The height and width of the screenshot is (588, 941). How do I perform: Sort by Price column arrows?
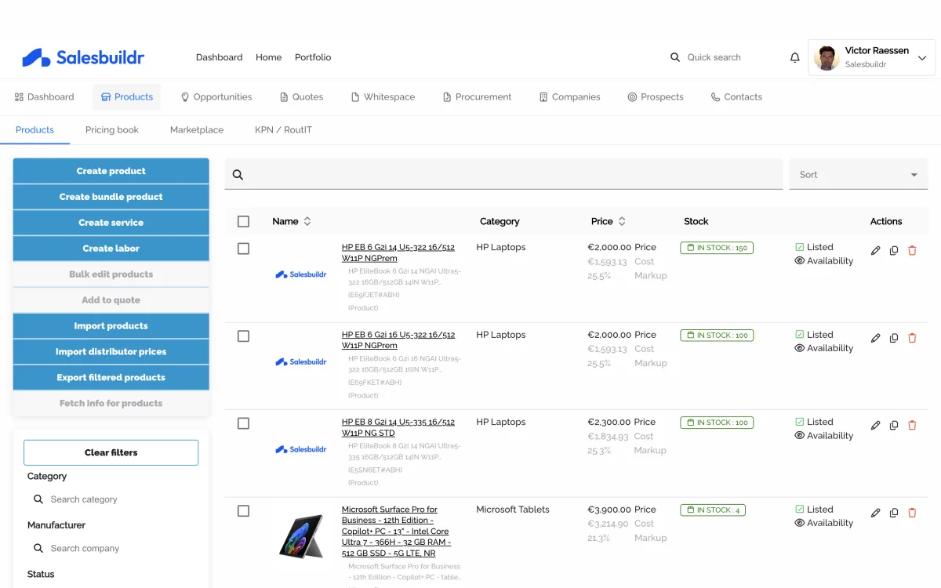[x=622, y=222]
